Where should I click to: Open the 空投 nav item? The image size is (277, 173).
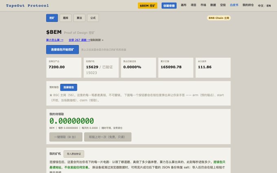(x=223, y=5)
